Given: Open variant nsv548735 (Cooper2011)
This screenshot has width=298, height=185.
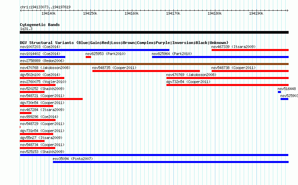Looking at the screenshot, I should 114,68.
